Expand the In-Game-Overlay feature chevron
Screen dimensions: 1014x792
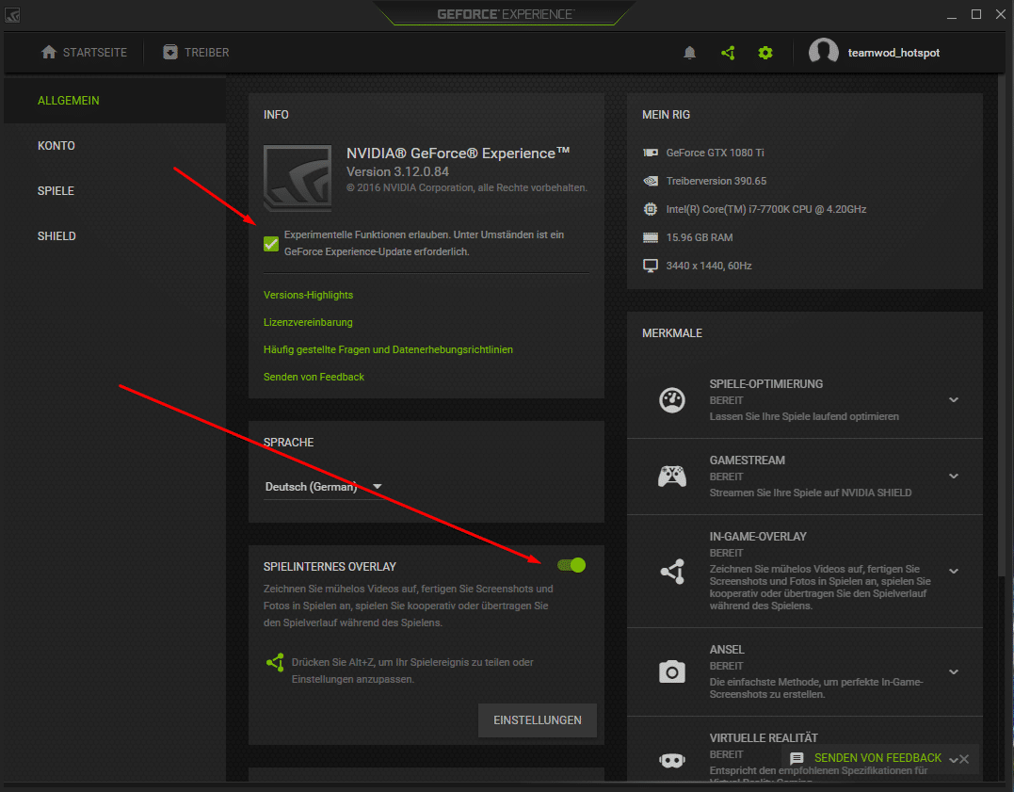tap(953, 571)
